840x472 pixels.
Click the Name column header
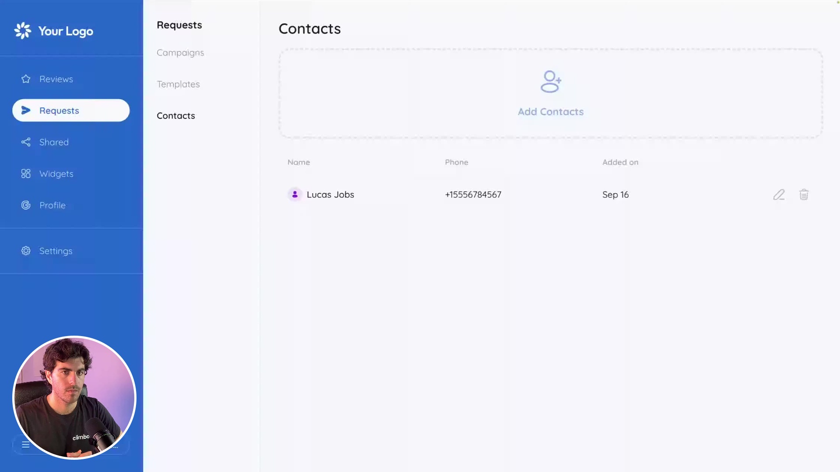299,162
